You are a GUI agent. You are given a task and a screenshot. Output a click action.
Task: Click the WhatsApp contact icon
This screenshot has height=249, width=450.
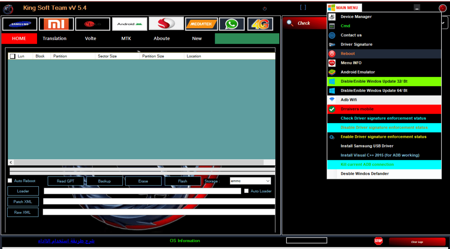click(x=232, y=24)
